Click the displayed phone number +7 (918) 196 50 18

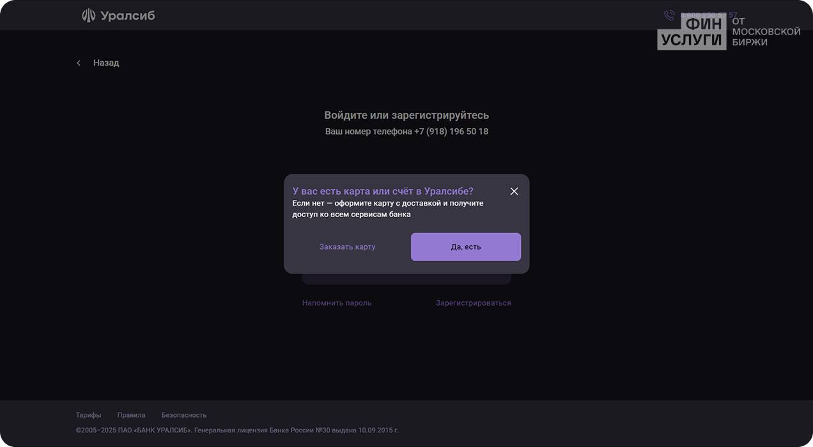(451, 132)
